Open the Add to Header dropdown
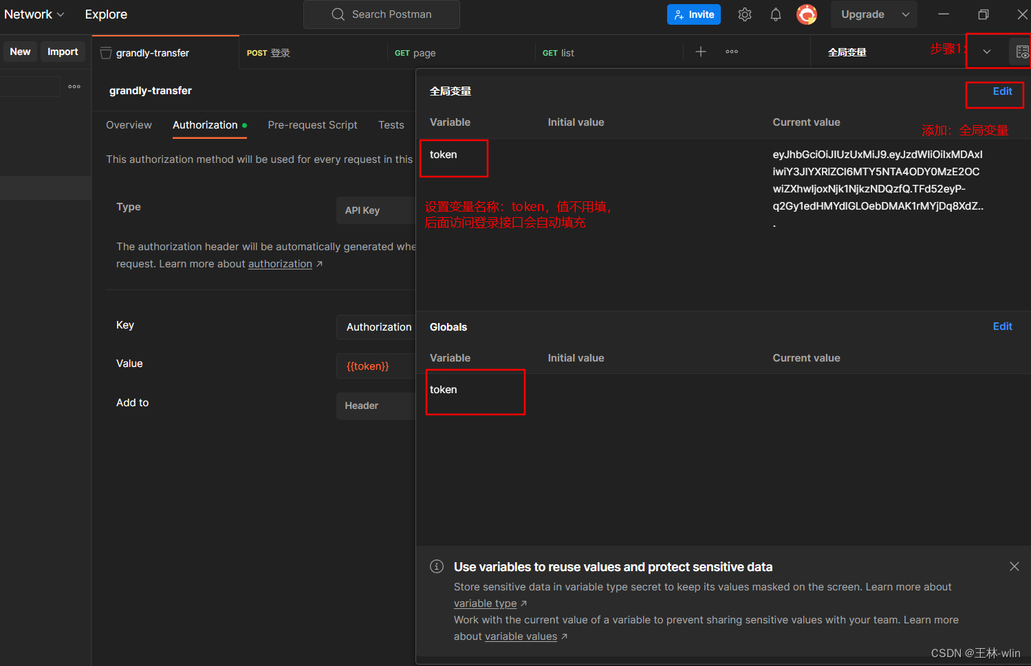The image size is (1031, 666). (376, 406)
